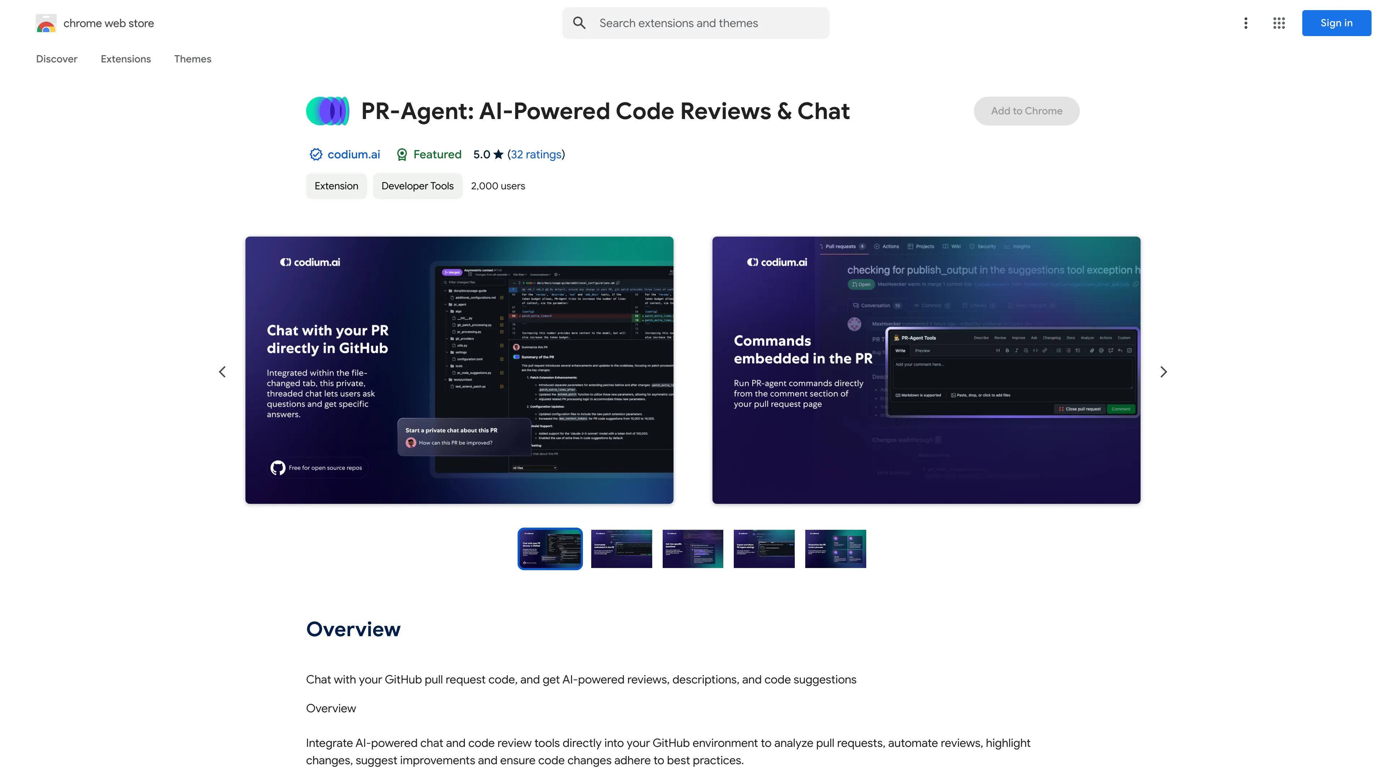Screen dimensions: 1386x779
Task: Click the Developer Tools category chip
Action: [418, 186]
